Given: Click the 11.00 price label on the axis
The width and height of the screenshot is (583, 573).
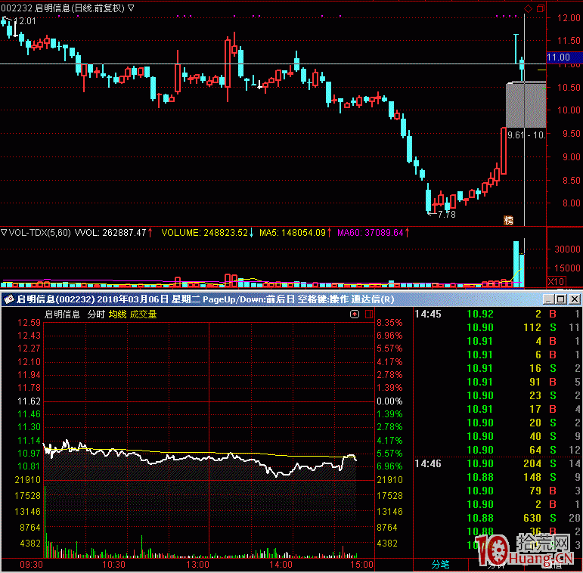Looking at the screenshot, I should (558, 57).
